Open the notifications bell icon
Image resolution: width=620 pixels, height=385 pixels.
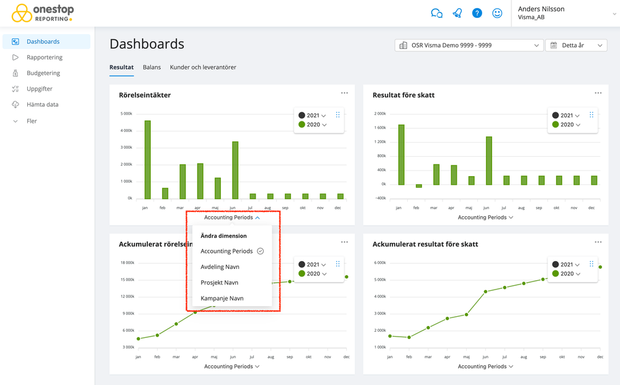(457, 14)
